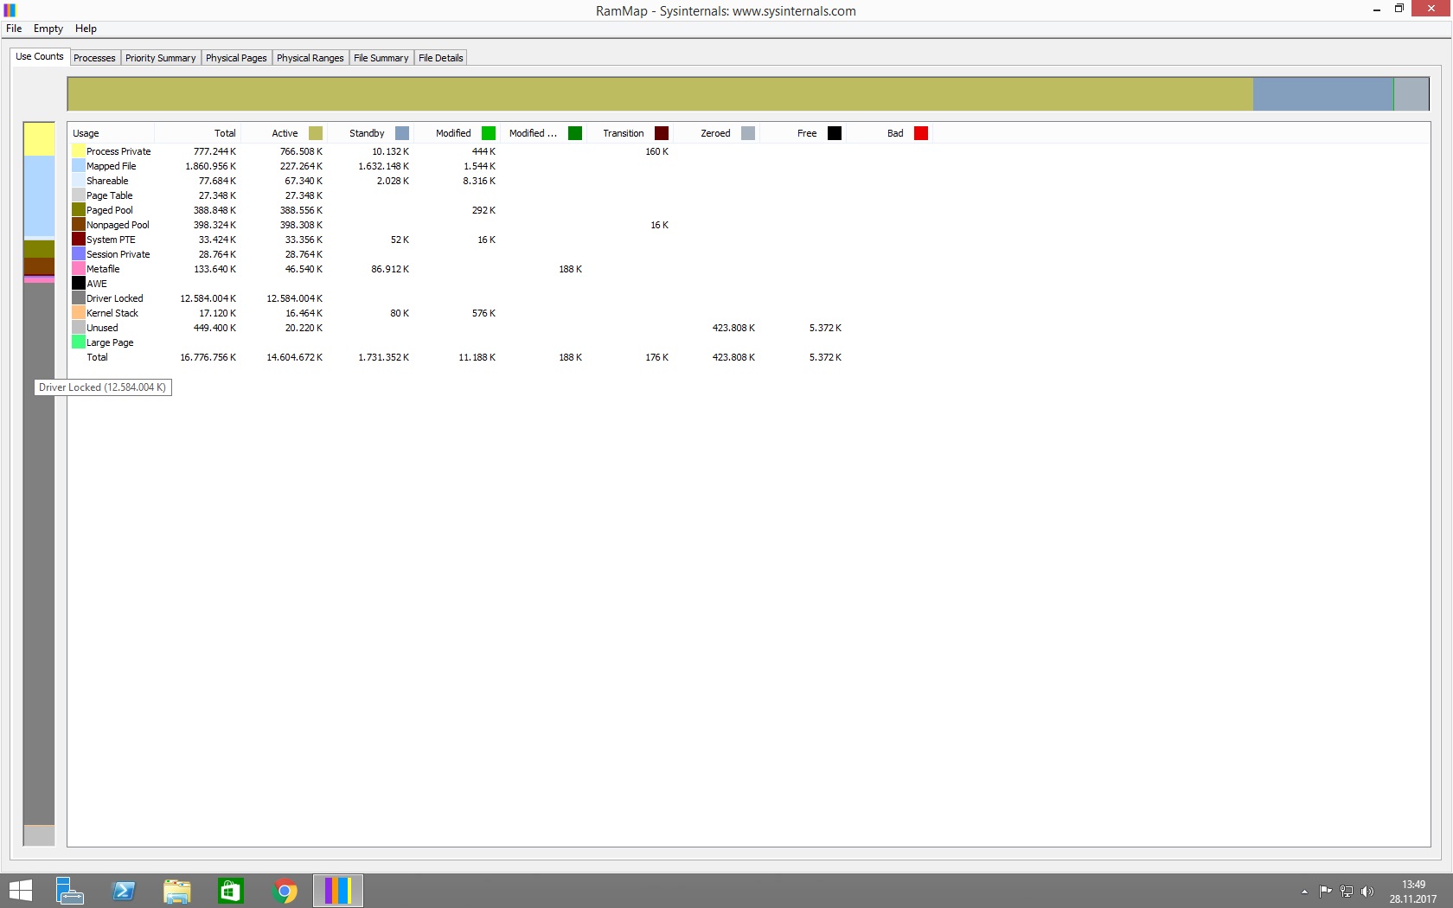Switch to the Physical Ranges tab

tap(310, 58)
